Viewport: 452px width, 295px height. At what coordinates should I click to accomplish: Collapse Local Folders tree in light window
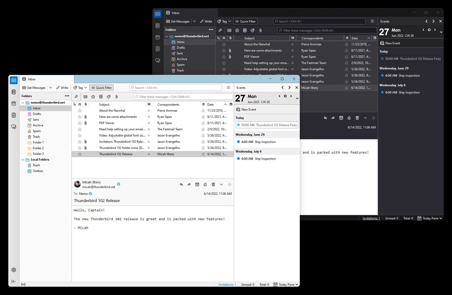pyautogui.click(x=23, y=160)
